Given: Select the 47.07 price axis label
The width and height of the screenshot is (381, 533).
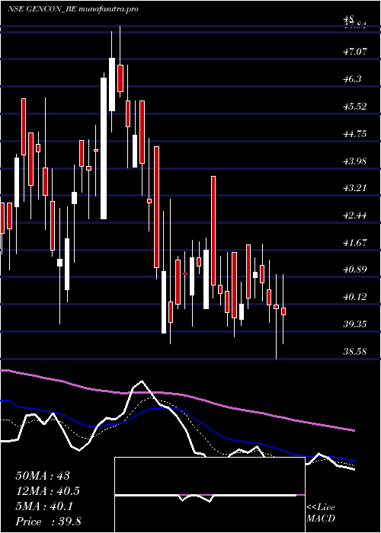Looking at the screenshot, I should click(x=355, y=52).
